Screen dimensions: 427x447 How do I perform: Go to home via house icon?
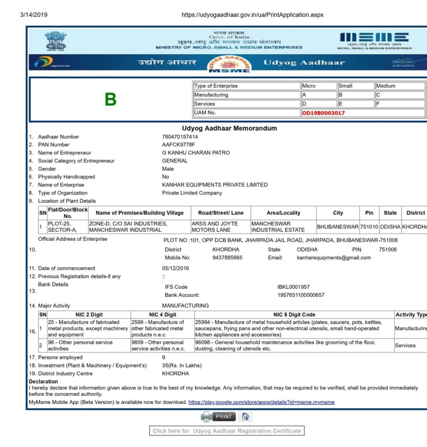click(x=245, y=416)
